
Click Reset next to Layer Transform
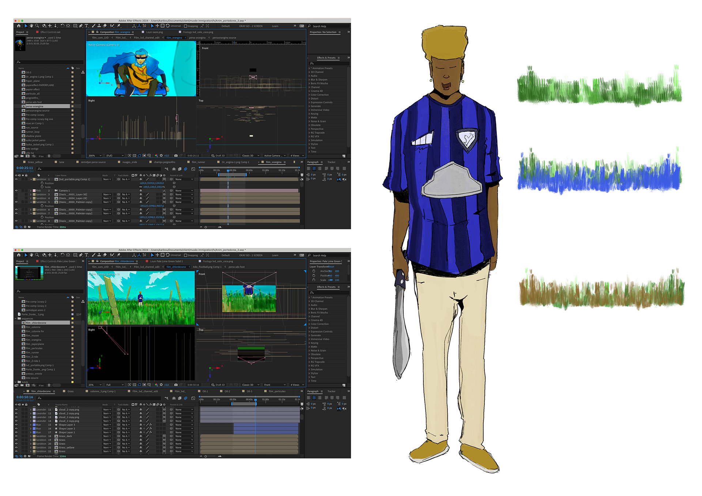click(331, 267)
